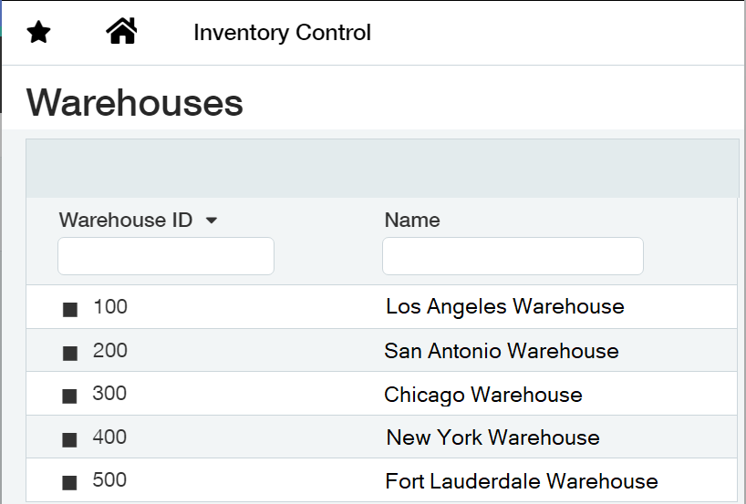Screen dimensions: 746x504
Task: Sort by the Name column header
Action: (x=412, y=221)
